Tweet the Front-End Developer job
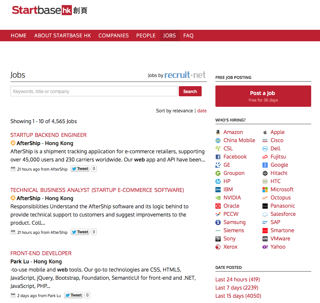The image size is (320, 303). [74, 295]
